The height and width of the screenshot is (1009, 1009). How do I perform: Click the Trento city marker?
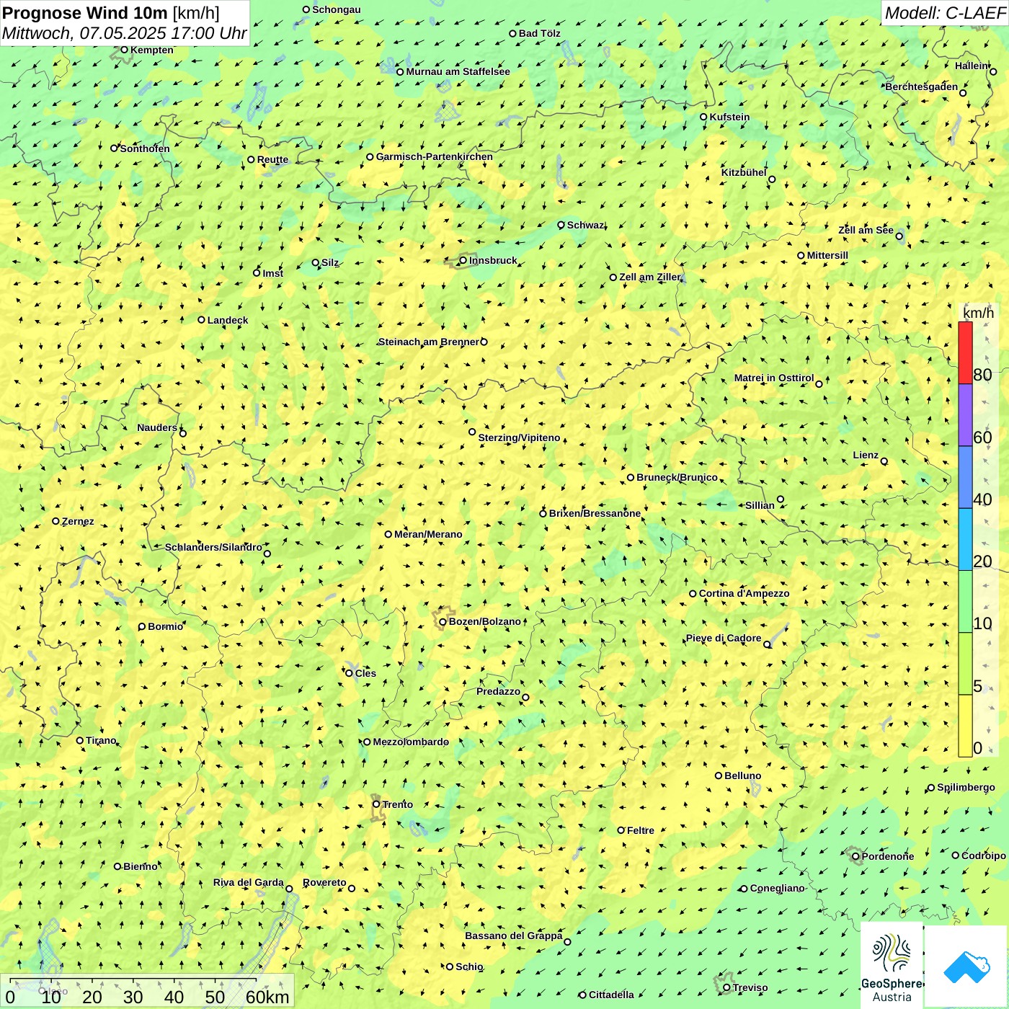tap(376, 804)
